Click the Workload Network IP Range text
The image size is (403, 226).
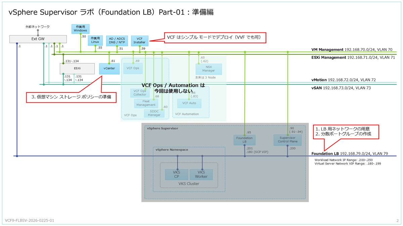(x=344, y=160)
